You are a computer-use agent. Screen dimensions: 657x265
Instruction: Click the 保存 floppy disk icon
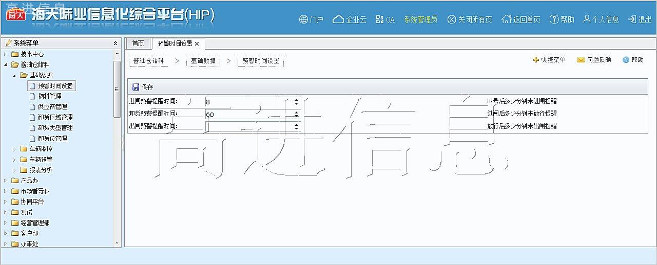coord(136,87)
